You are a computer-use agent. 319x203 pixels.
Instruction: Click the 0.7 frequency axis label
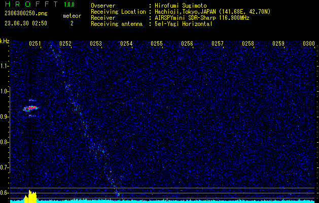coord(5,167)
